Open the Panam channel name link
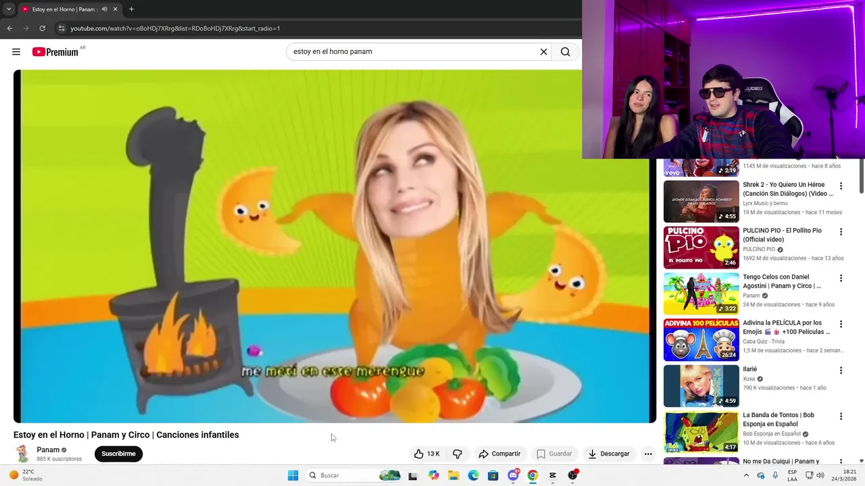 click(48, 450)
